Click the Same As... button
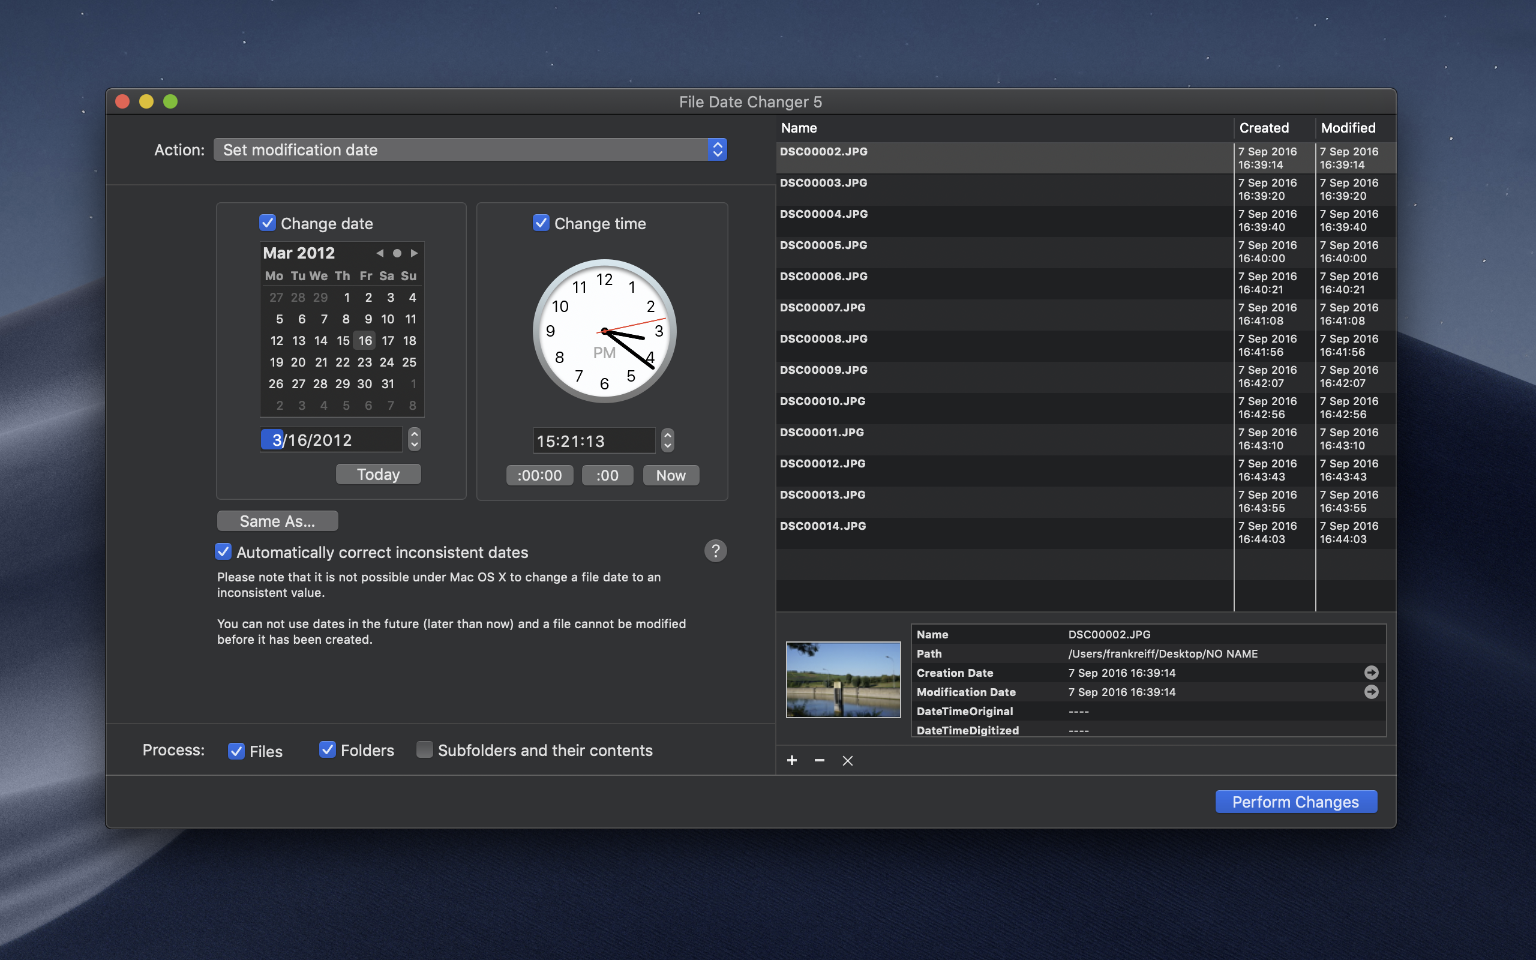Image resolution: width=1536 pixels, height=960 pixels. point(277,521)
